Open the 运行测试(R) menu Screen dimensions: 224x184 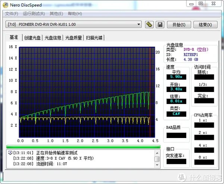[34, 14]
